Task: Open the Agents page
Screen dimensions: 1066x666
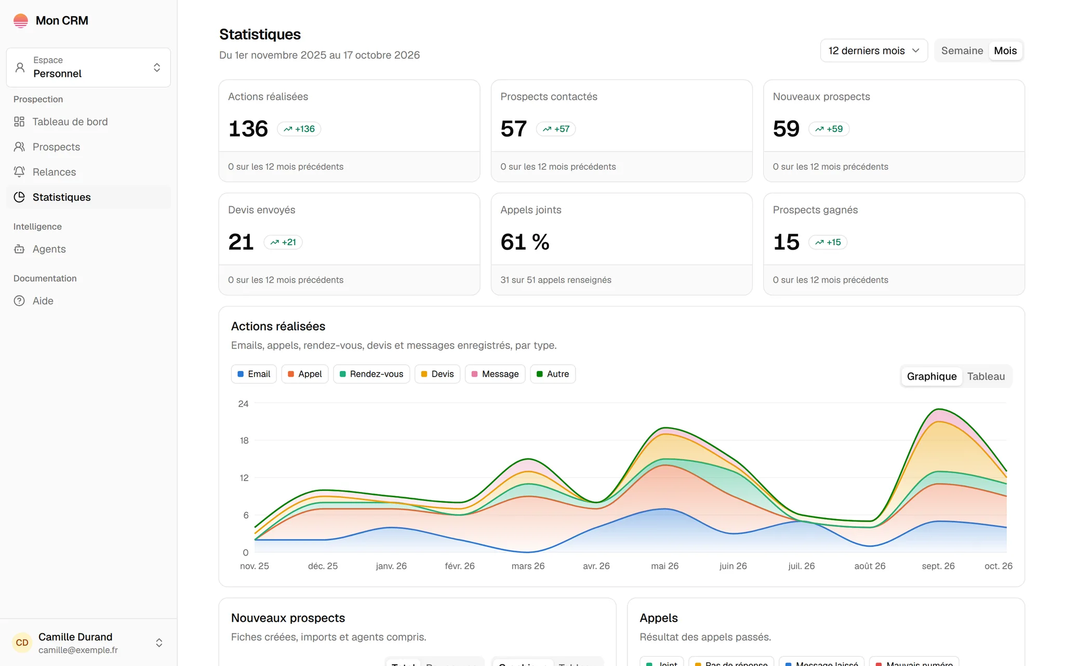Action: [88, 249]
